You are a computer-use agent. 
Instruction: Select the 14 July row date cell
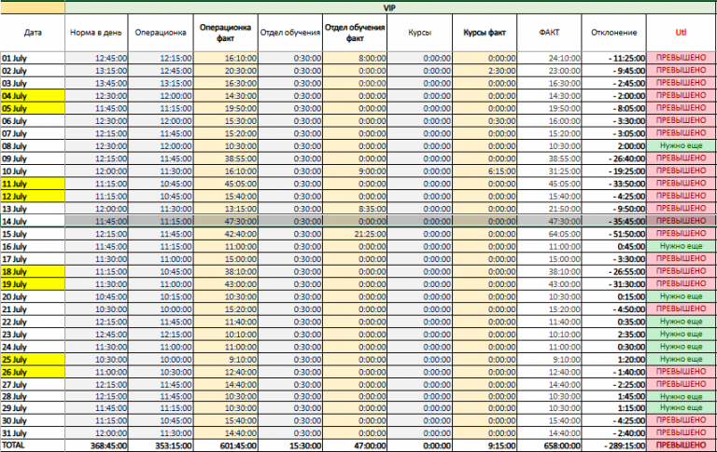33,222
